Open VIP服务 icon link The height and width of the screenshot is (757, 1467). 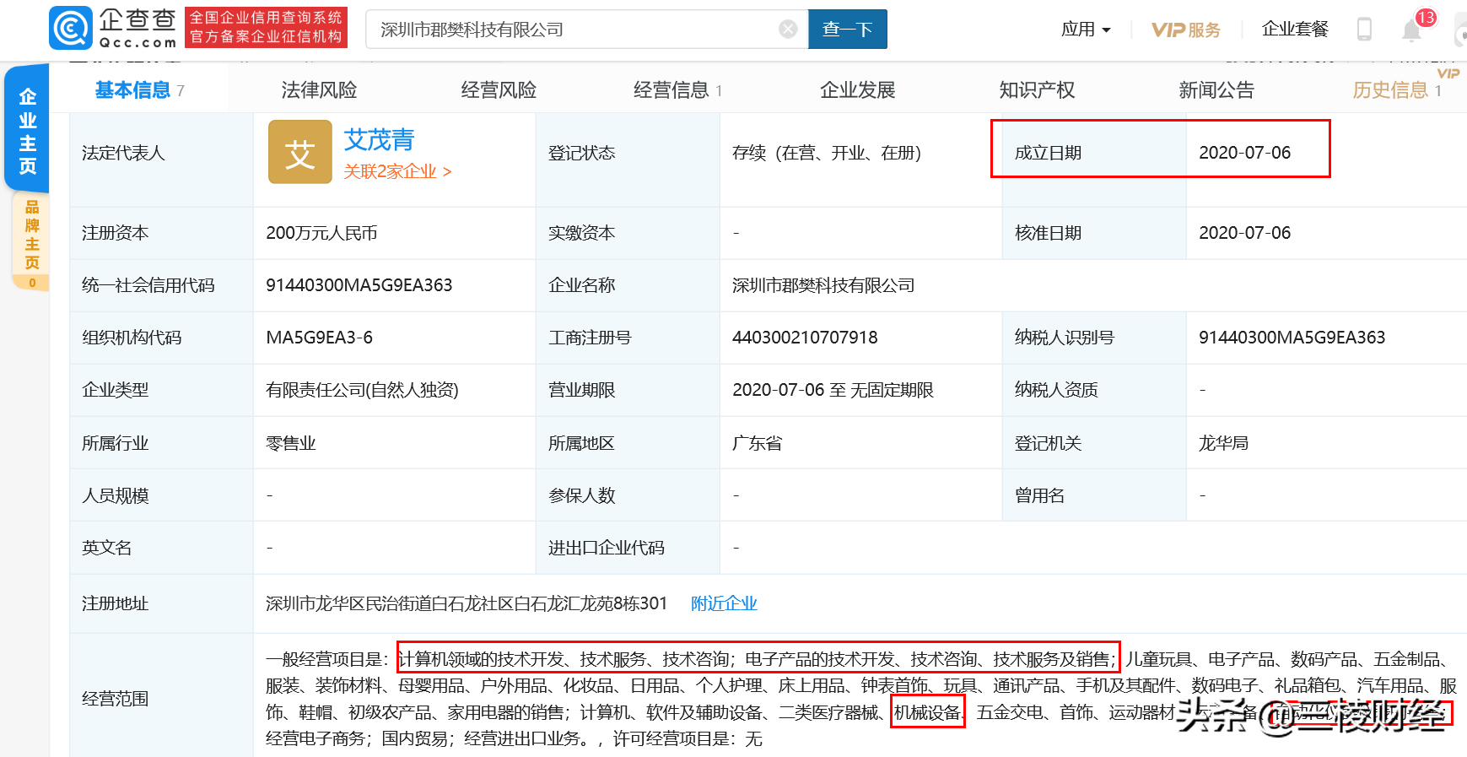point(1185,30)
